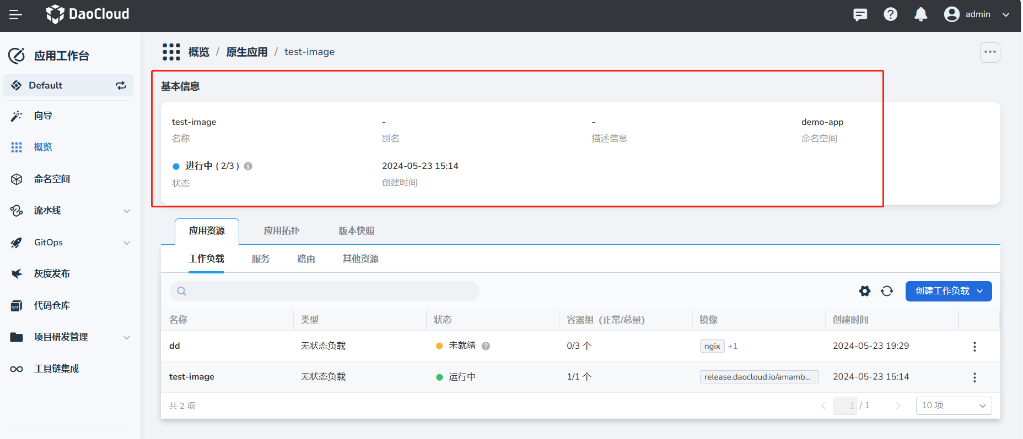Open the notifications bell
The width and height of the screenshot is (1023, 439).
[x=920, y=15]
